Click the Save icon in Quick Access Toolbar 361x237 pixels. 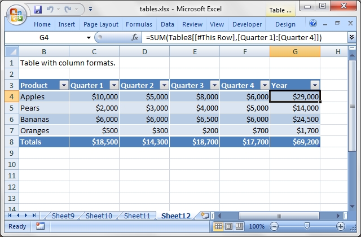click(38, 10)
